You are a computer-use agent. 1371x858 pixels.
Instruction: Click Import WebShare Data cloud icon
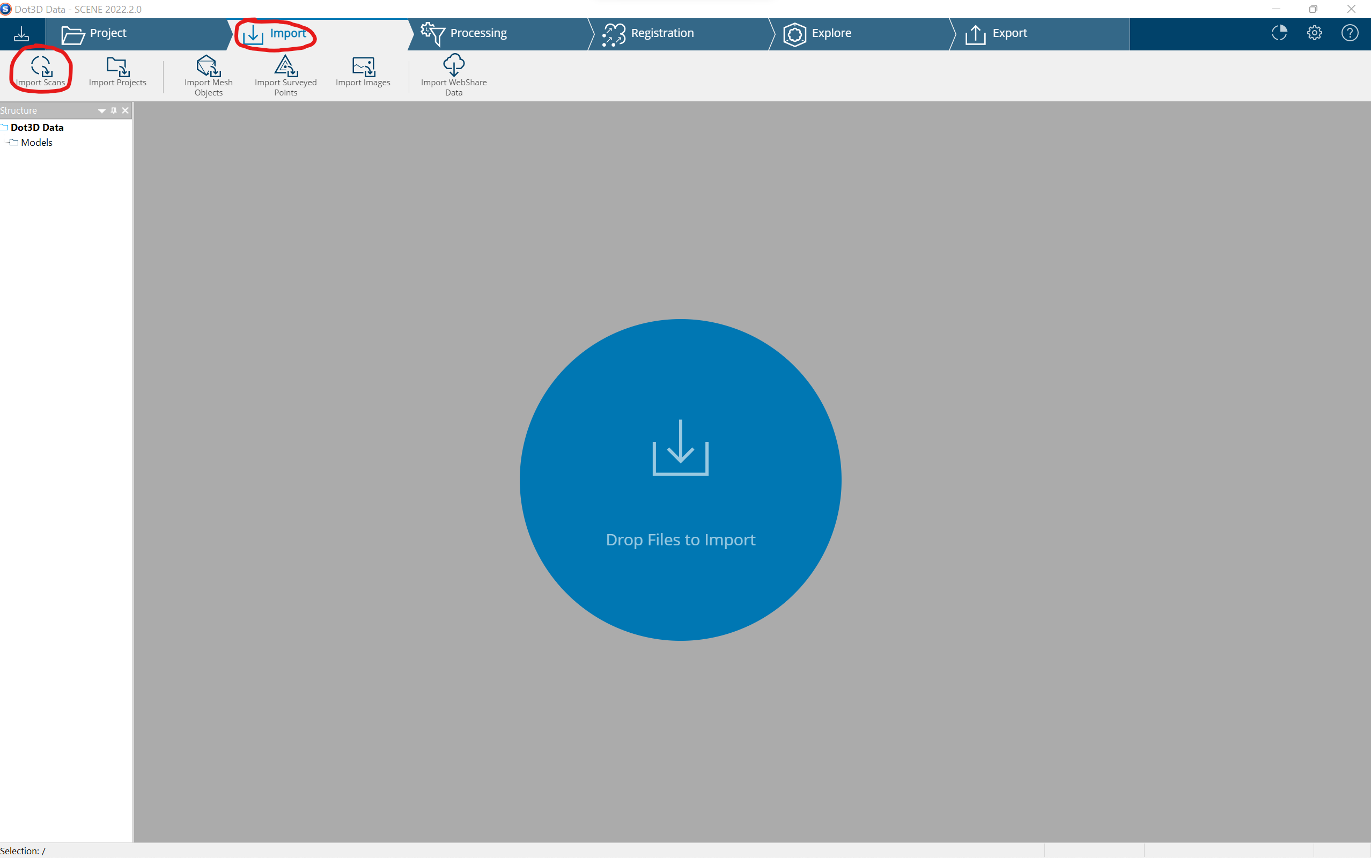453,65
